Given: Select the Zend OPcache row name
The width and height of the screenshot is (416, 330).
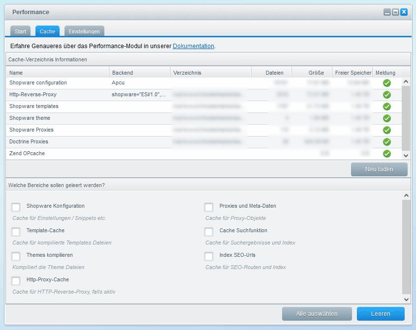Looking at the screenshot, I should point(27,154).
